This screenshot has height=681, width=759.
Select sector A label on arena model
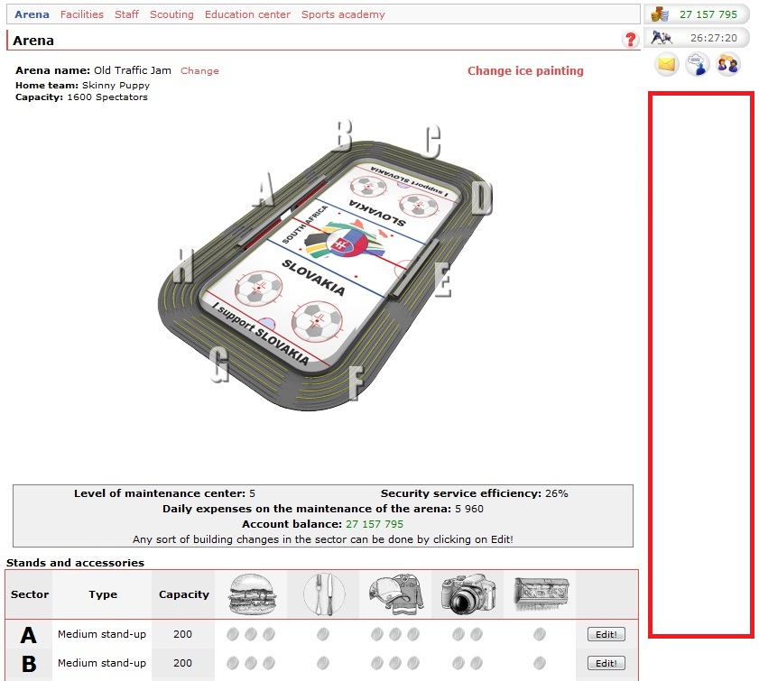pos(264,189)
